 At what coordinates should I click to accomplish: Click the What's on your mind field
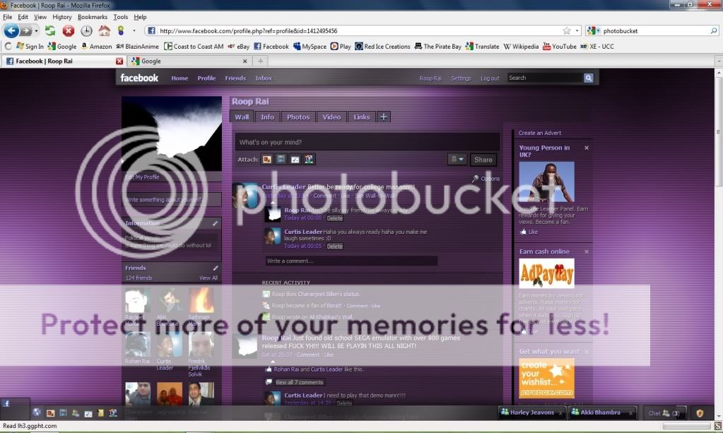367,142
